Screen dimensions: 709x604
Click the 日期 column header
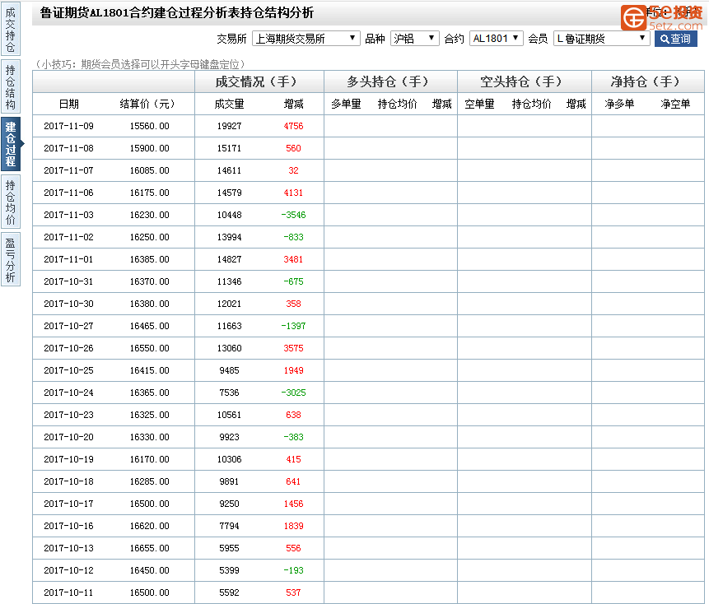click(x=68, y=104)
